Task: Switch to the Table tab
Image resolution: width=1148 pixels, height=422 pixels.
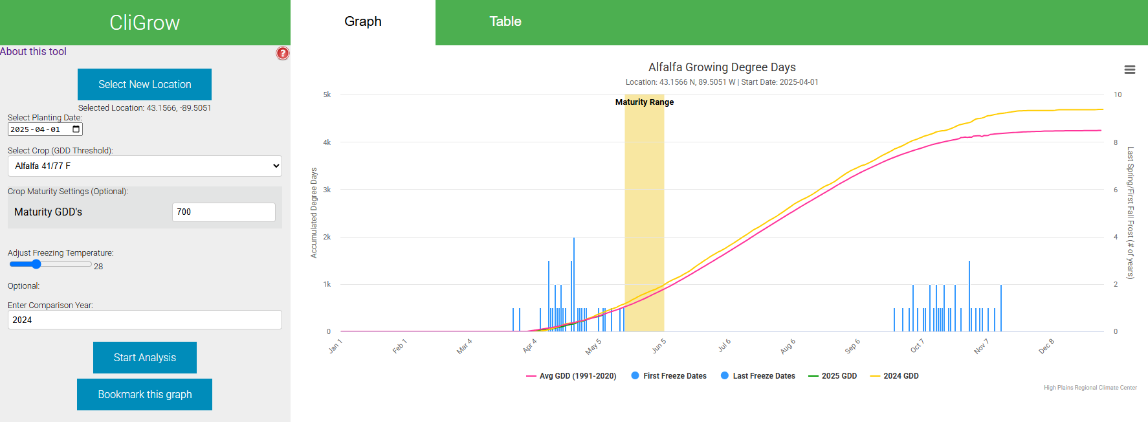Action: point(505,22)
